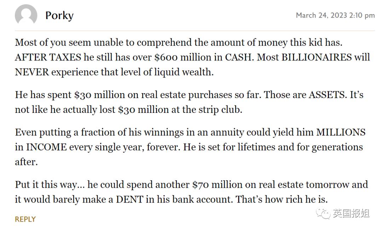Click the WeChat logo watermark
The image size is (382, 230).
point(323,213)
